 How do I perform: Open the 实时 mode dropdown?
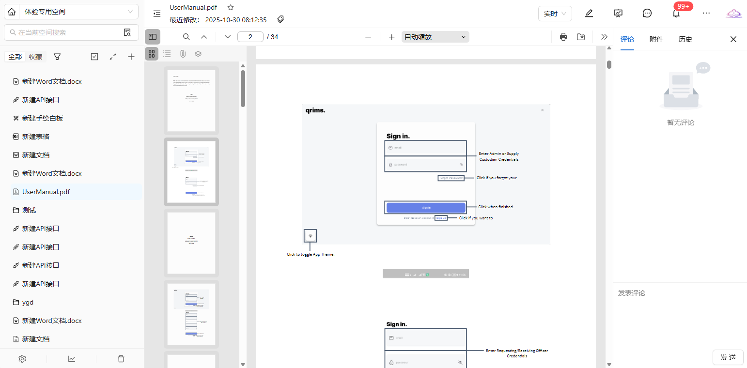coord(555,14)
